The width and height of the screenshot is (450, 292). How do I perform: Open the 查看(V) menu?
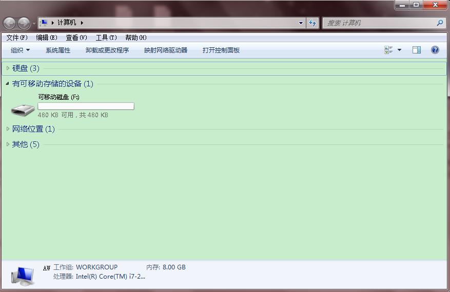[76, 38]
